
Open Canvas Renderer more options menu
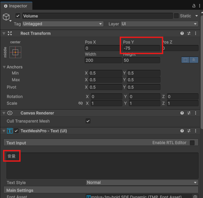coord(196,113)
